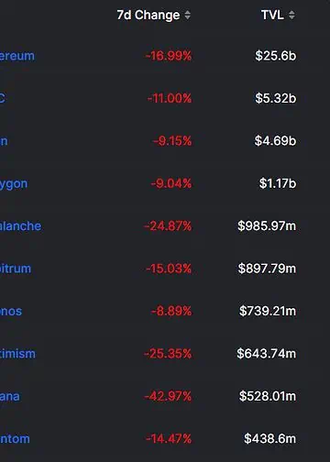Open the Cronos chain link
This screenshot has width=330, height=462.
[11, 312]
